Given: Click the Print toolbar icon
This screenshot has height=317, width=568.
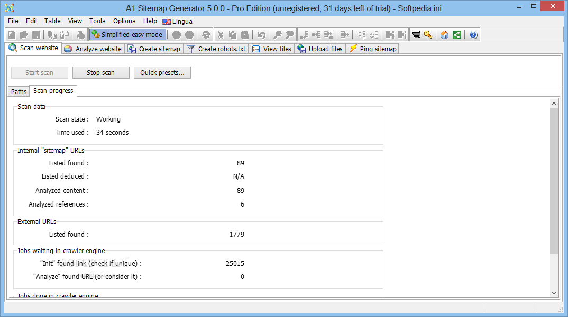Looking at the screenshot, I should click(80, 35).
